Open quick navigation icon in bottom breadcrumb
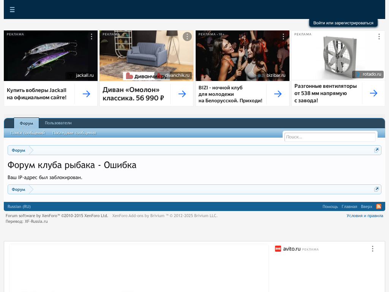The height and width of the screenshot is (292, 389). 376,189
